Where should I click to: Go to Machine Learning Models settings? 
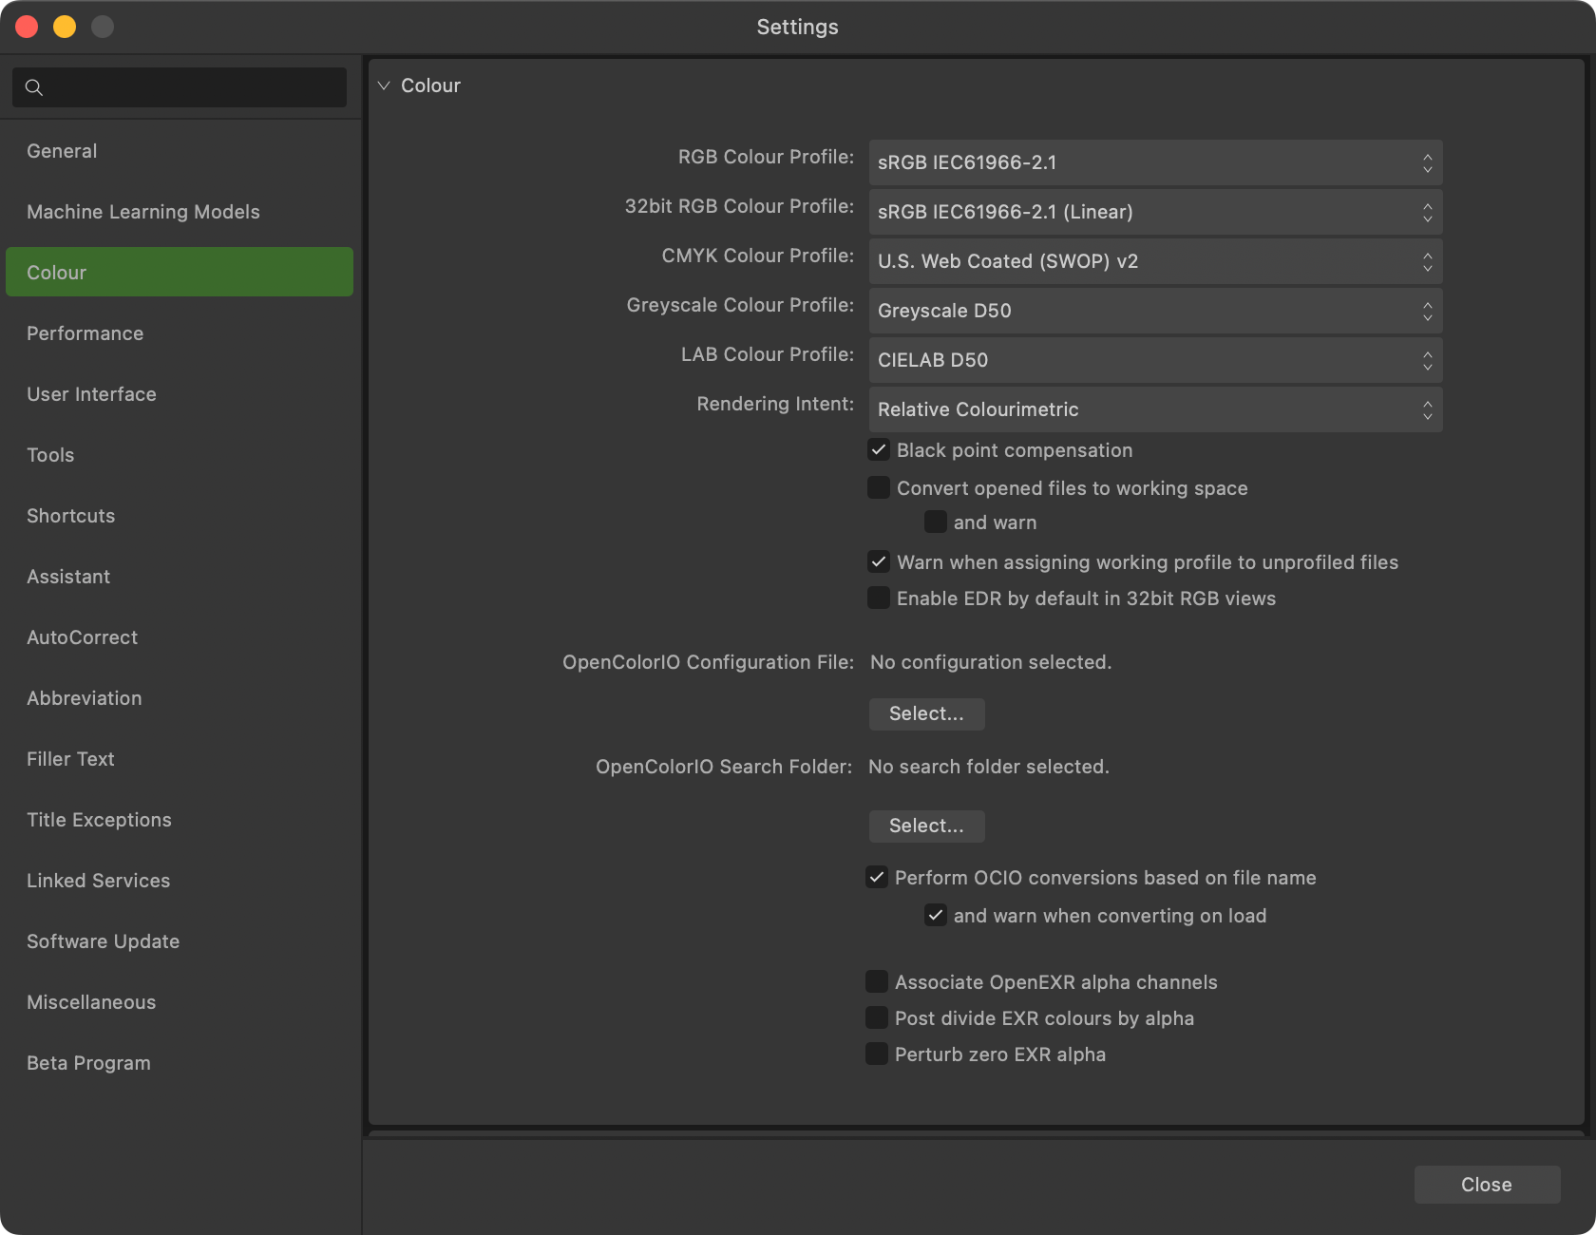[143, 212]
